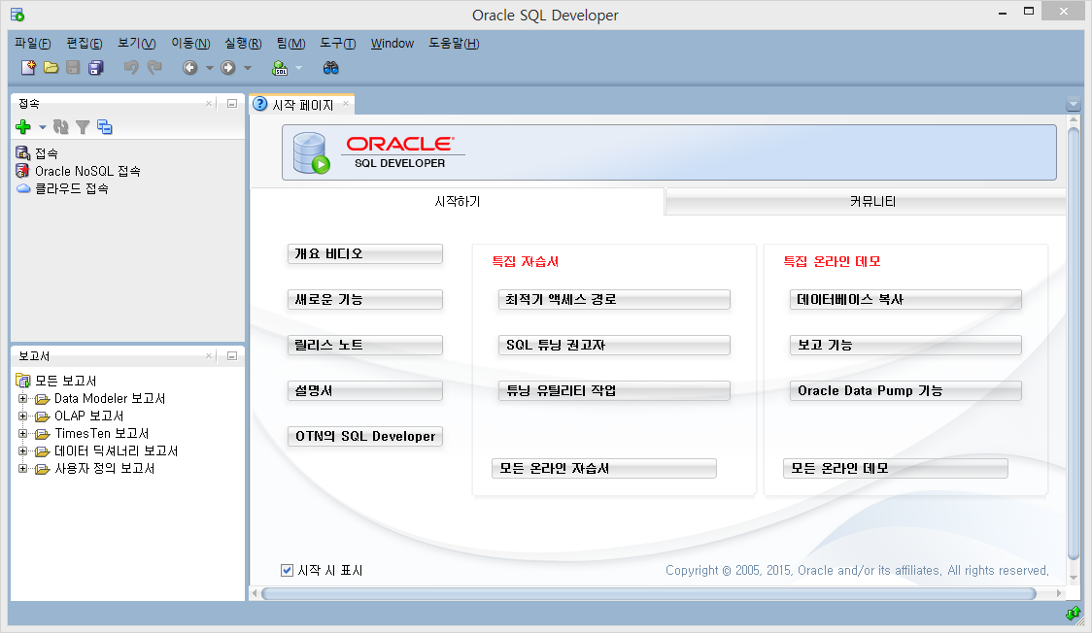1092x633 pixels.
Task: Open the 파일(F) menu
Action: click(33, 43)
